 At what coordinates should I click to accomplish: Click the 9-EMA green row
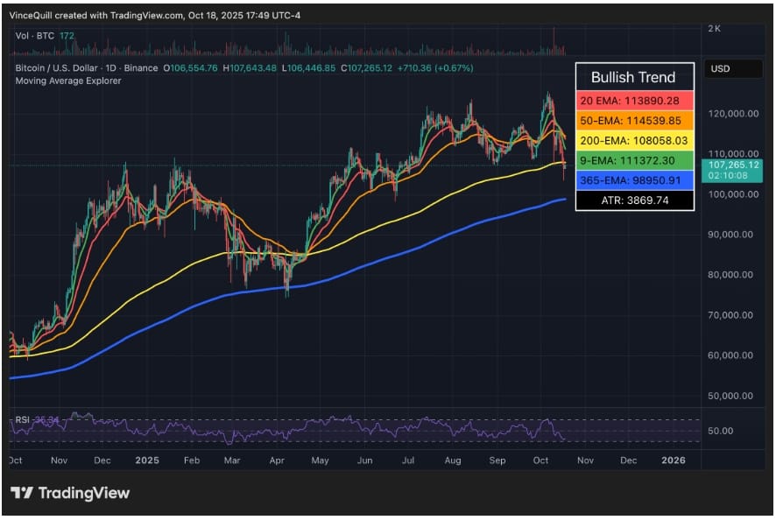coord(634,160)
